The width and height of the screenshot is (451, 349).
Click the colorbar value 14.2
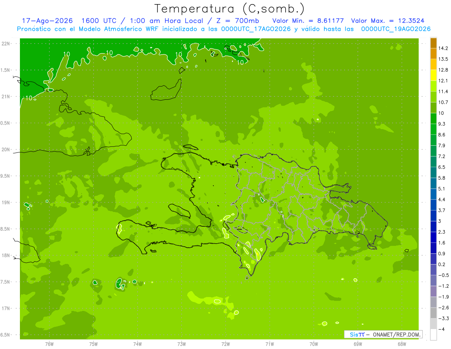443,48
